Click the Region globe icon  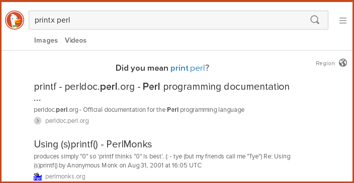pos(343,63)
